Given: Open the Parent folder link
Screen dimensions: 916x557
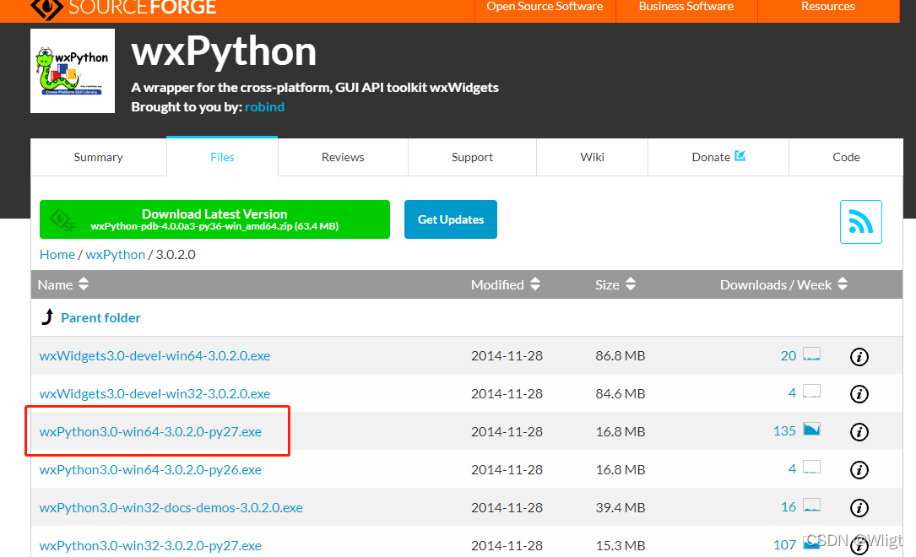Looking at the screenshot, I should tap(100, 317).
